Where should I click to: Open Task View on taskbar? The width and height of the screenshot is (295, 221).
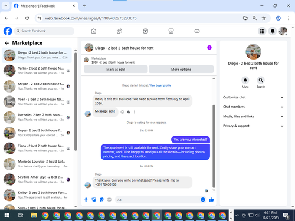point(21,215)
